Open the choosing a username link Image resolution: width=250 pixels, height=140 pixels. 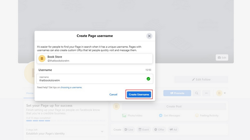[x=71, y=87]
